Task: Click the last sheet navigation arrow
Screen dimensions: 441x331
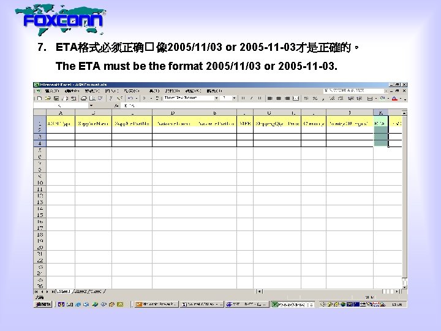Action: (53, 292)
